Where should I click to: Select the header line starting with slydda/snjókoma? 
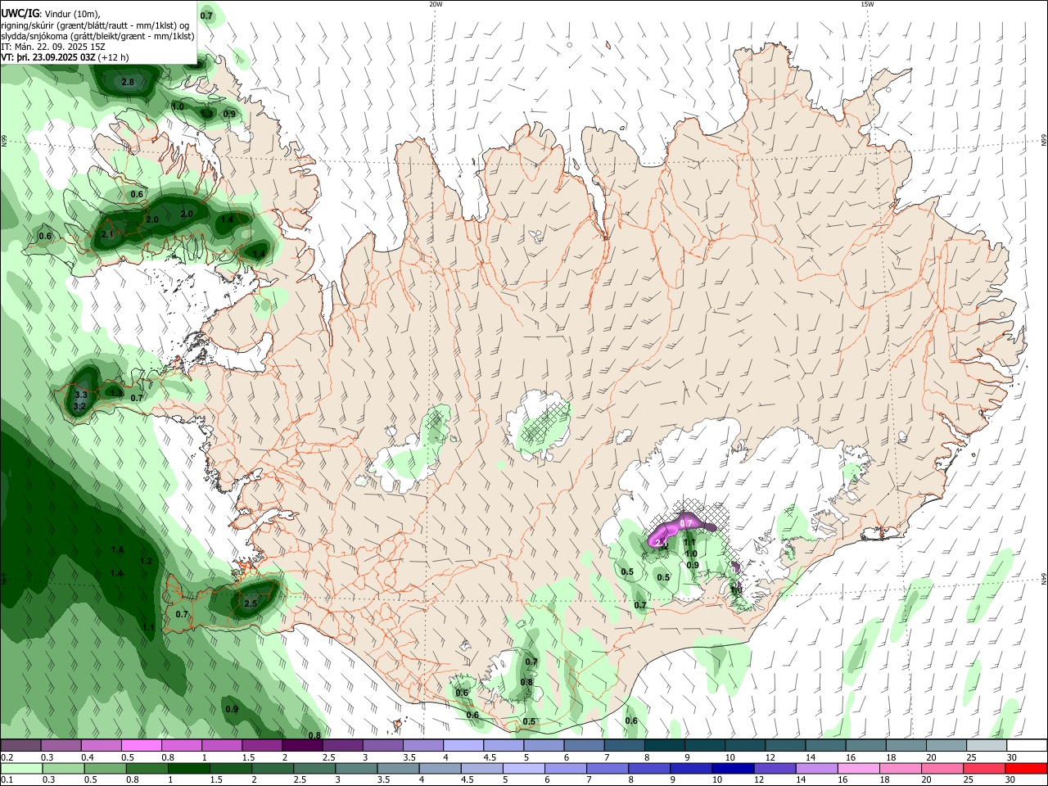97,36
